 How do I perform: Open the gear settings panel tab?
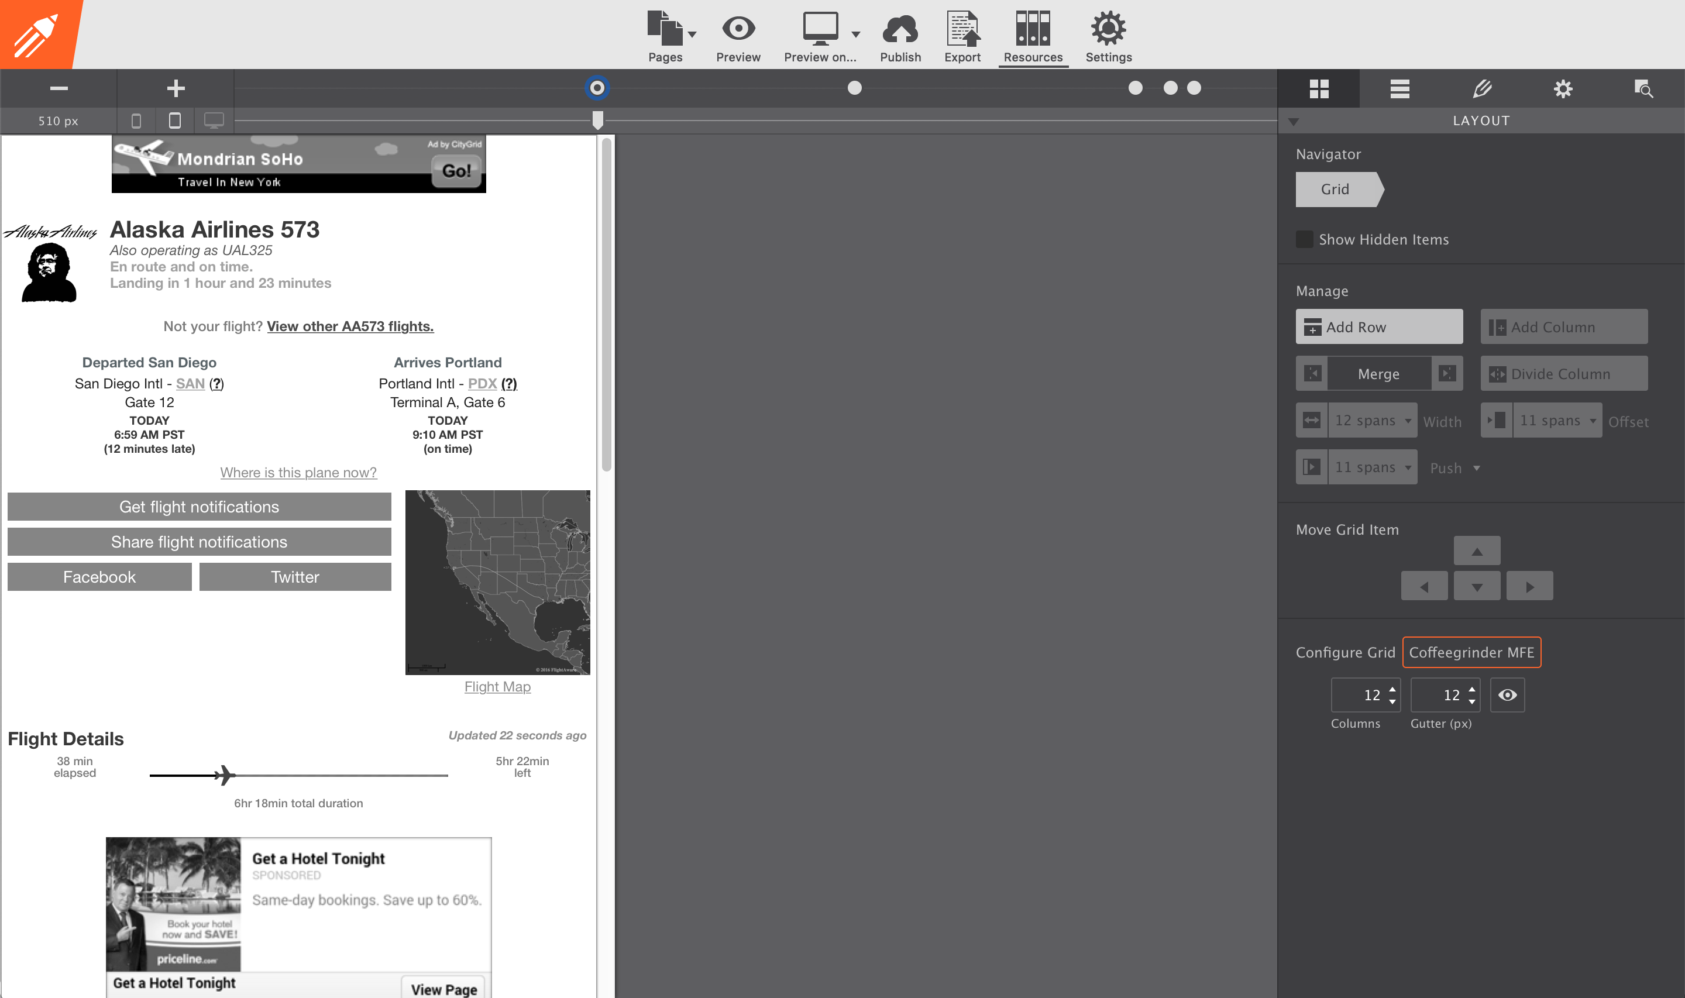[x=1563, y=89]
